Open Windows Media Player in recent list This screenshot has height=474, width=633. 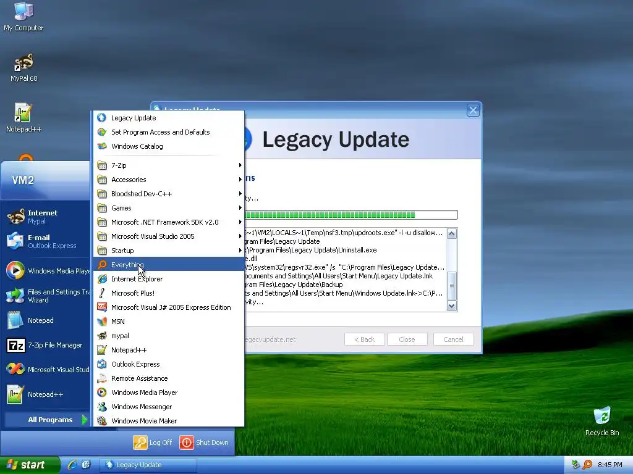click(46, 271)
